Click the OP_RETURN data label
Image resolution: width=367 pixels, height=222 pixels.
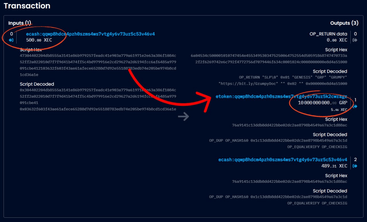click(328, 34)
